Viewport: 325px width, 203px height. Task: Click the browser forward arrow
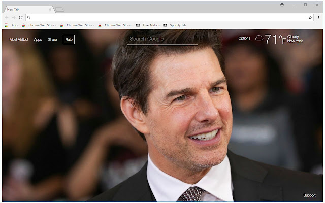click(x=14, y=18)
